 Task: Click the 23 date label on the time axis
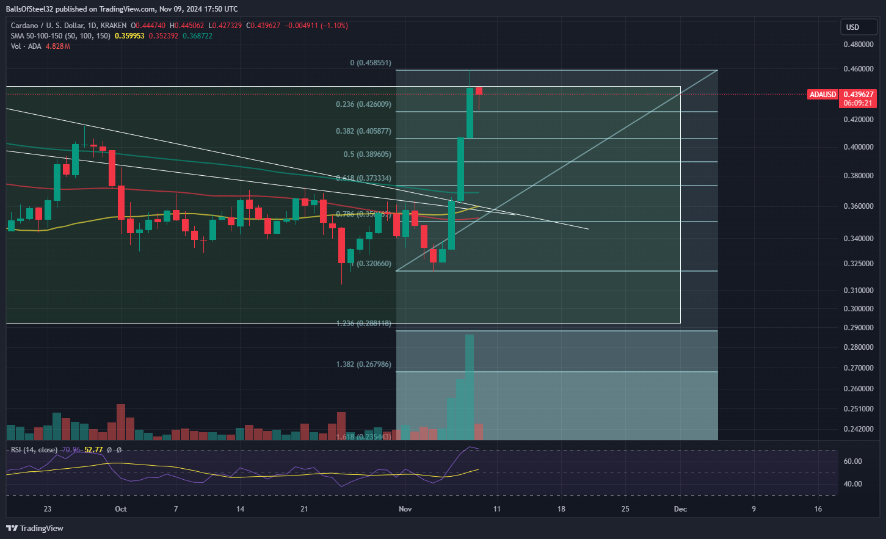coord(48,509)
